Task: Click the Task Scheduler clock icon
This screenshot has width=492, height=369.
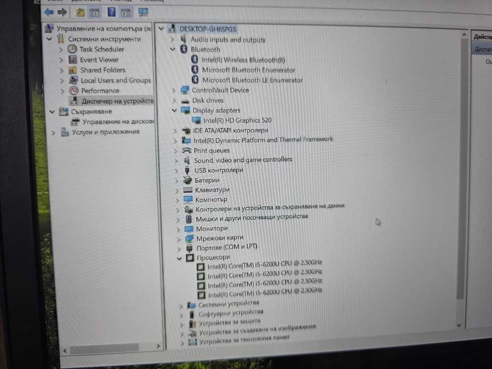Action: 72,49
